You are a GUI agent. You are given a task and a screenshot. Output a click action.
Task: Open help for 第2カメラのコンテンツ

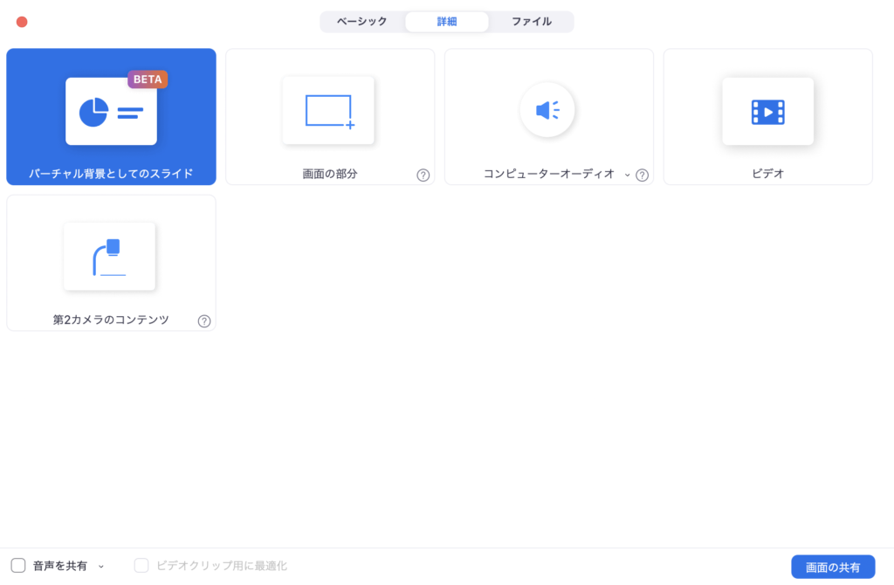pyautogui.click(x=204, y=321)
